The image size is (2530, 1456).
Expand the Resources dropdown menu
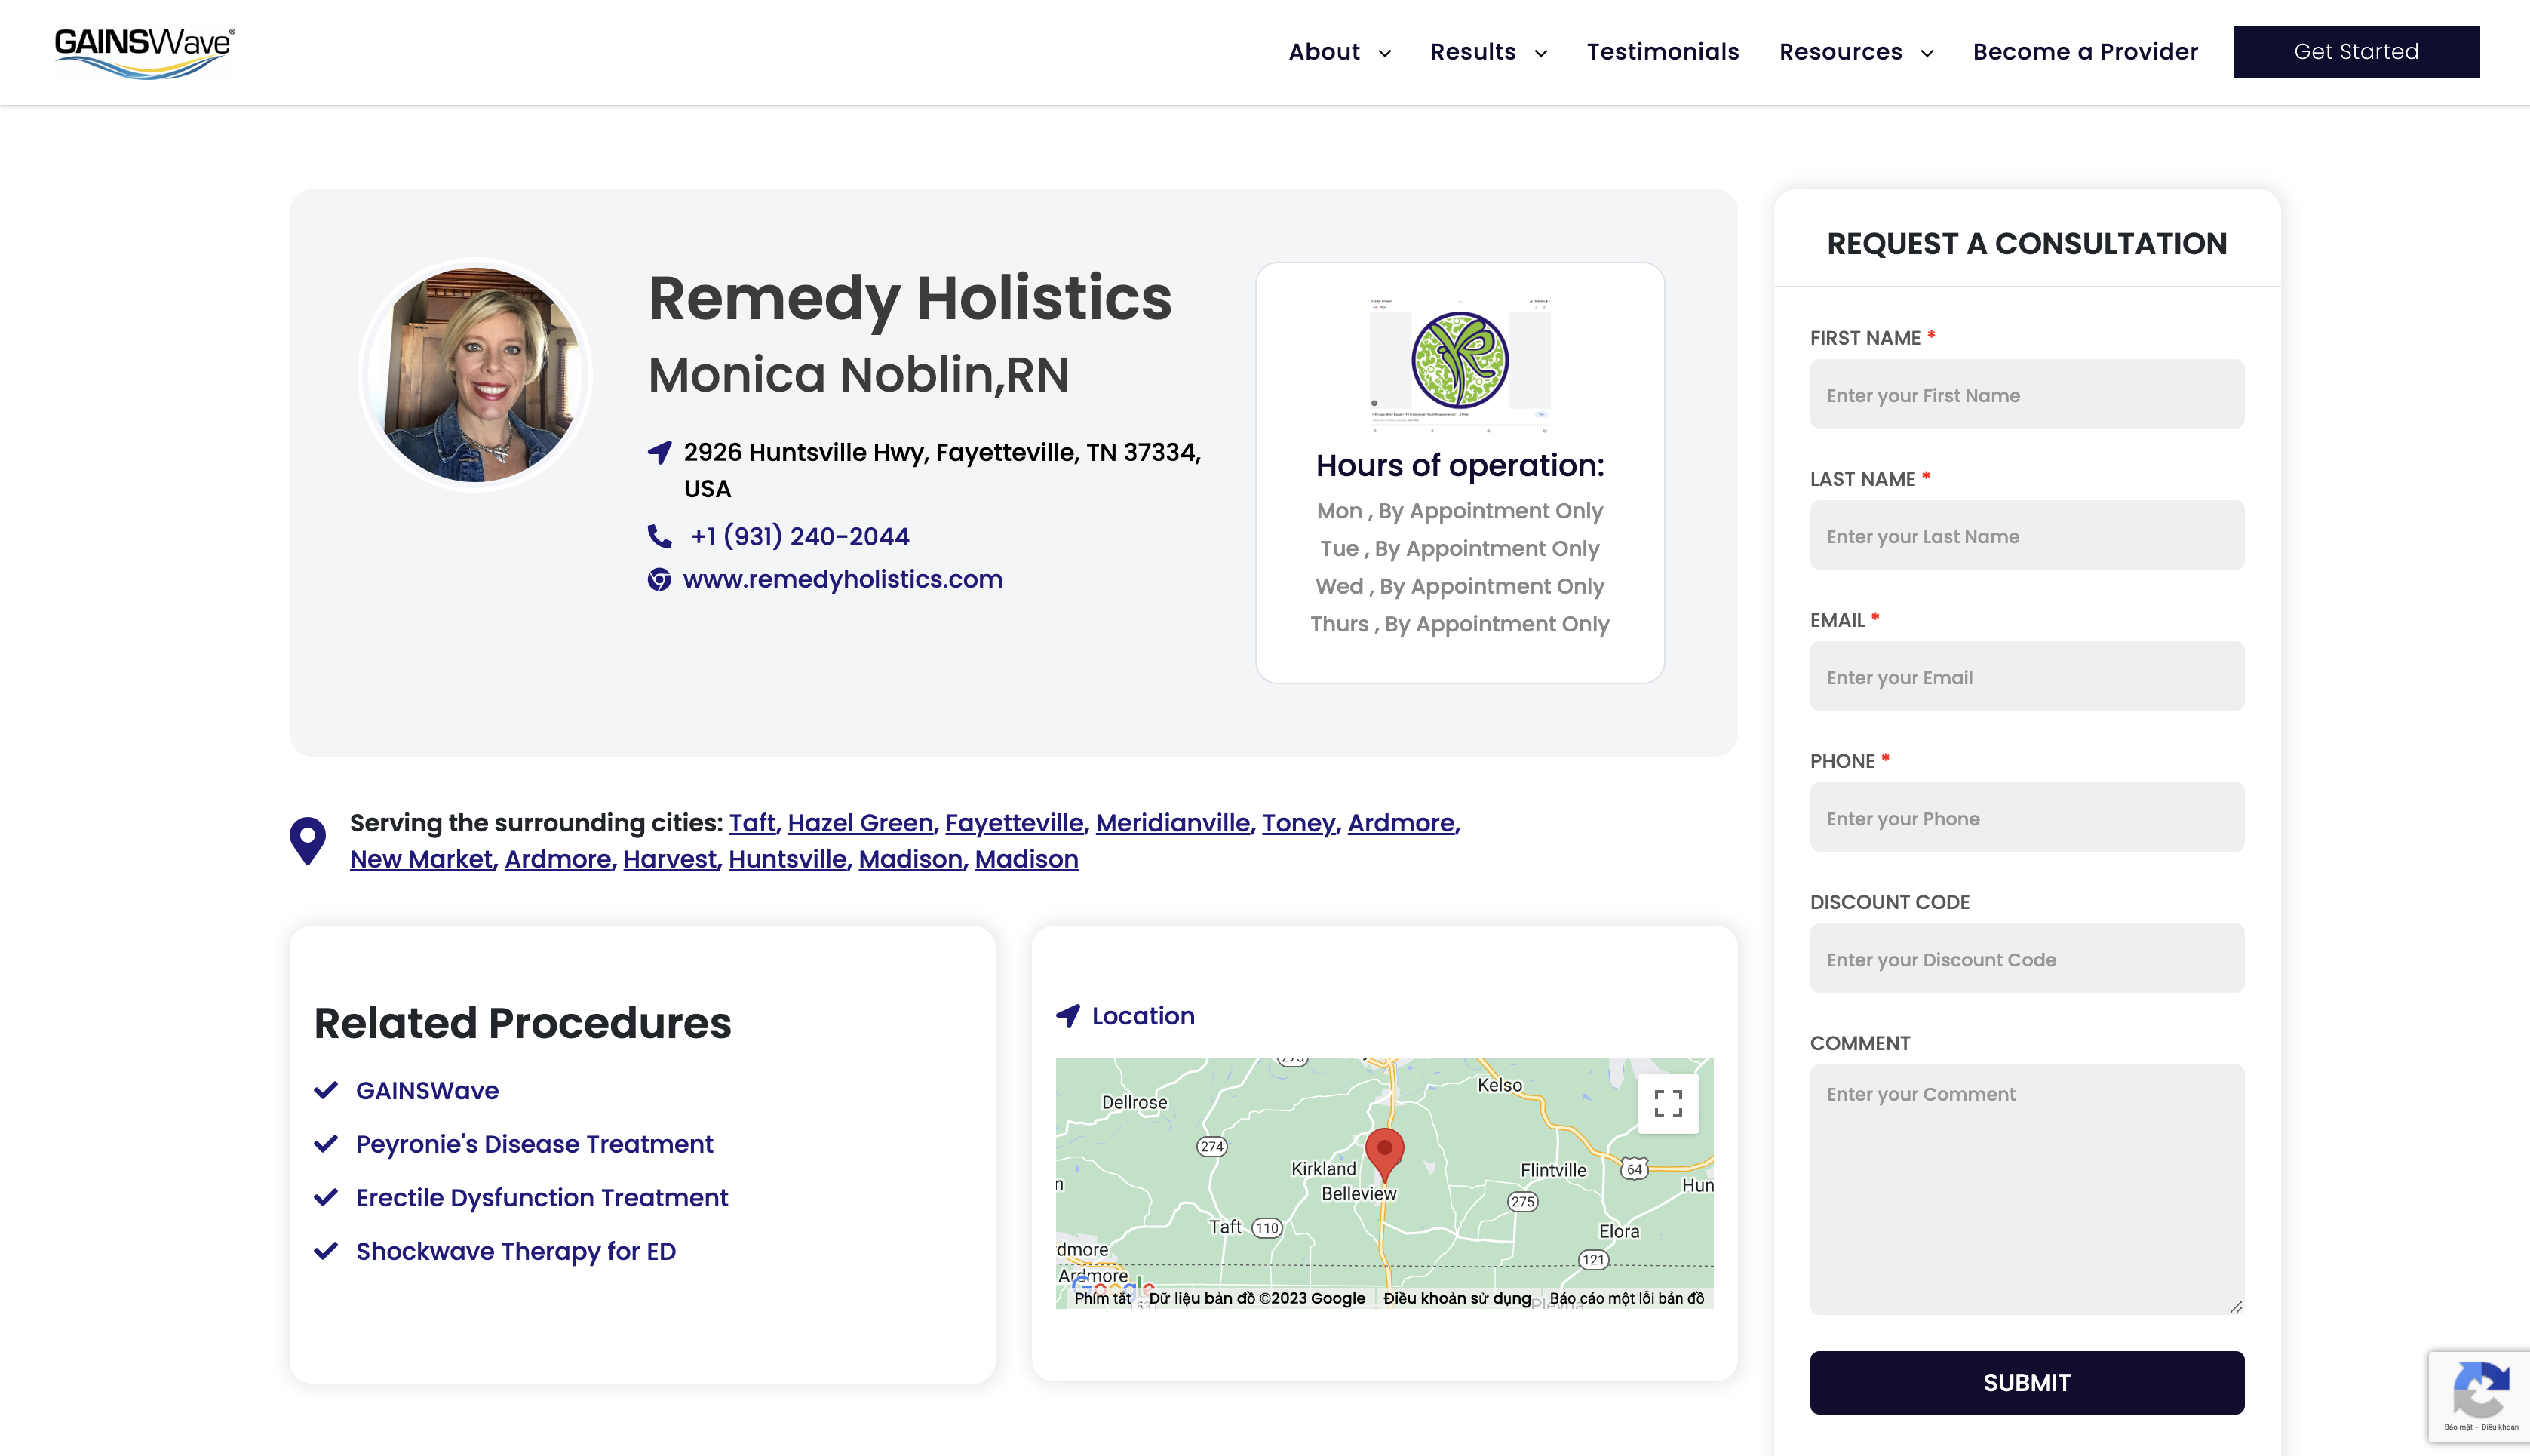click(x=1856, y=52)
